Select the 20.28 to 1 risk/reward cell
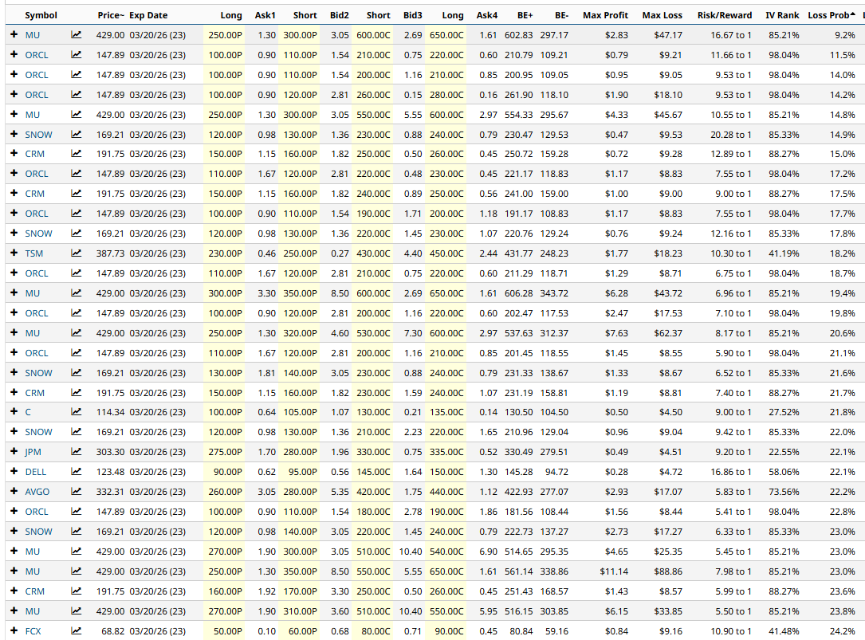The width and height of the screenshot is (865, 640). pos(731,134)
